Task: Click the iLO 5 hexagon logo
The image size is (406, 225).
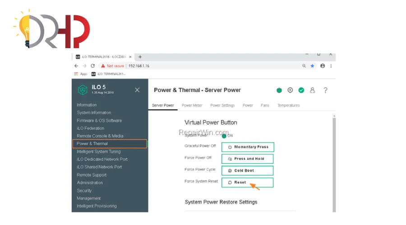Action: tap(83, 90)
